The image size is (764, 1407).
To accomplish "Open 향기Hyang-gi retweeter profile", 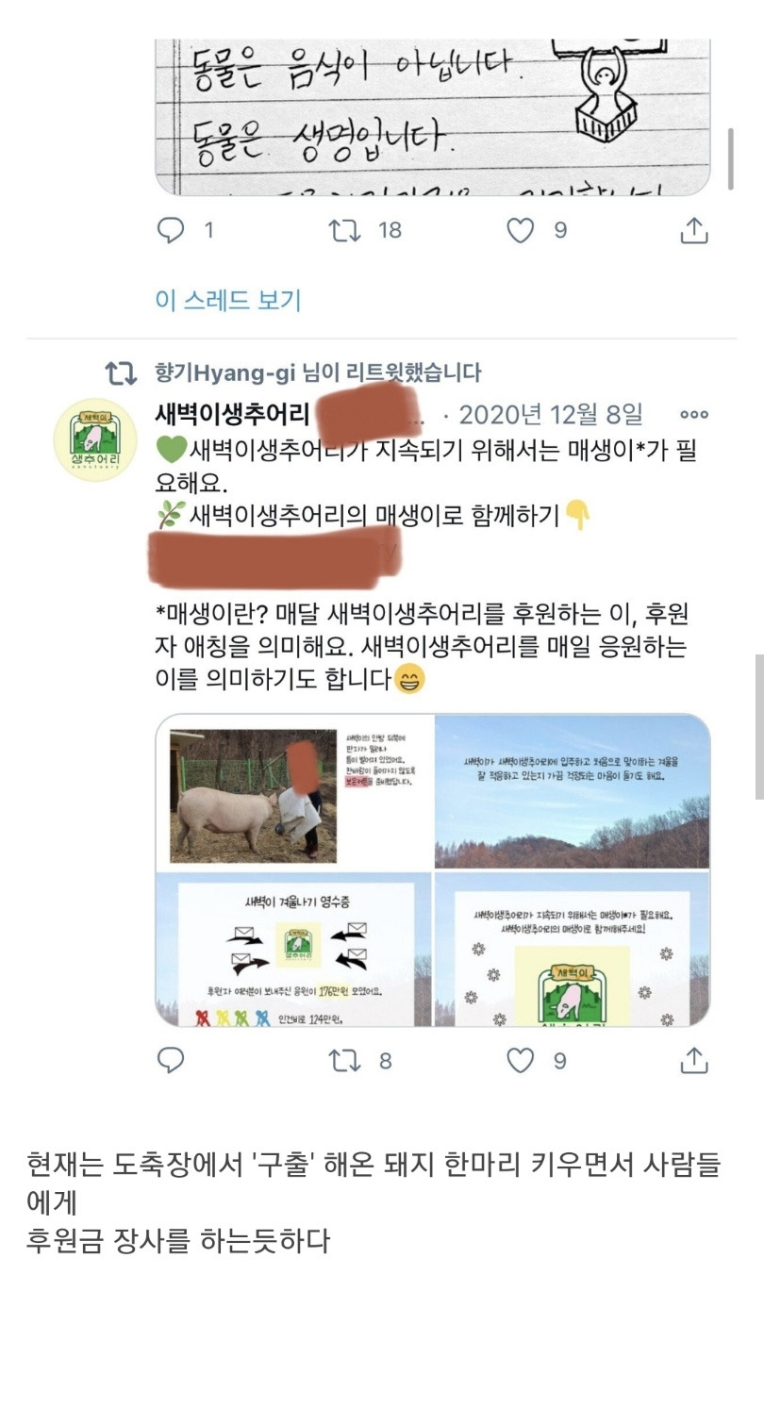I will [x=225, y=373].
